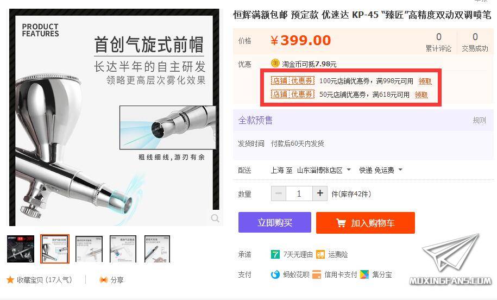Click the colorful 集分宝 icon

point(364,274)
